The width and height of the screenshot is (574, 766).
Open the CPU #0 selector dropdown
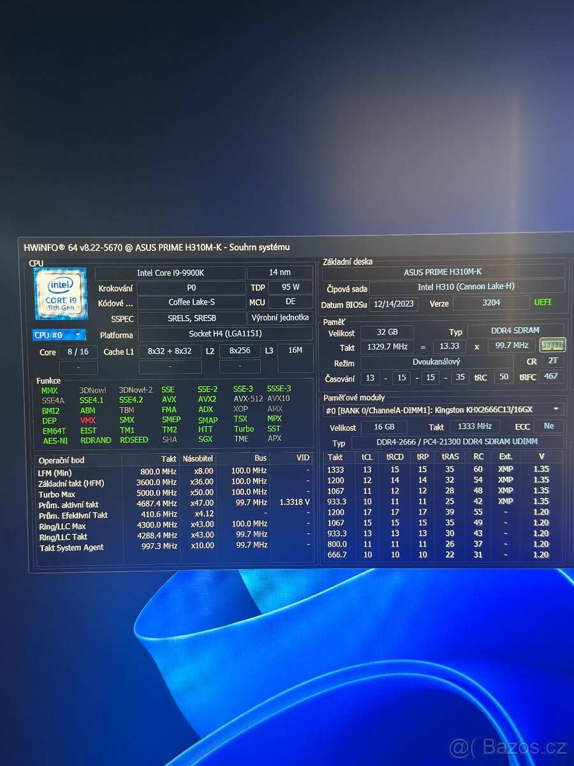click(59, 334)
